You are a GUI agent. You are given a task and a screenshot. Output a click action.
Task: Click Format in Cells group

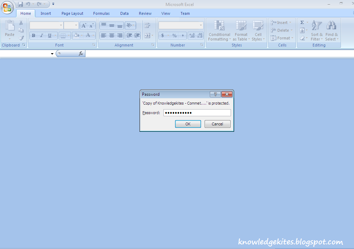click(x=282, y=38)
